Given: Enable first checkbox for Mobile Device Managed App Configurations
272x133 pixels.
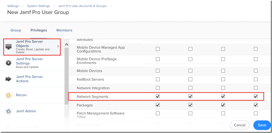Looking at the screenshot, I should pyautogui.click(x=158, y=49).
